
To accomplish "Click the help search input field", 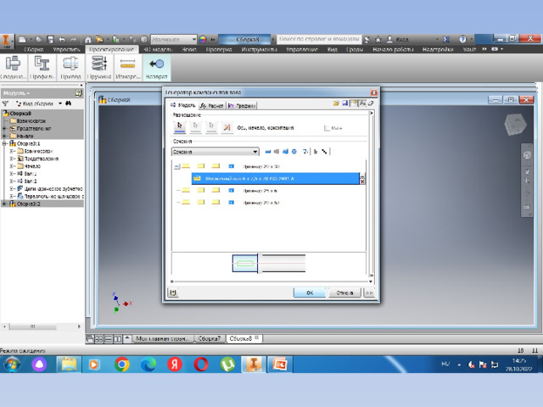I will click(x=319, y=39).
